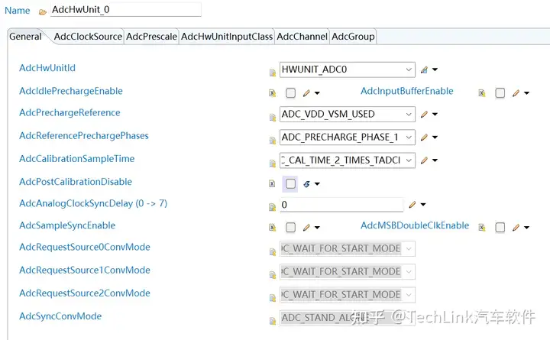550x340 pixels.
Task: Switch to the AdcChannel tab
Action: (x=302, y=37)
